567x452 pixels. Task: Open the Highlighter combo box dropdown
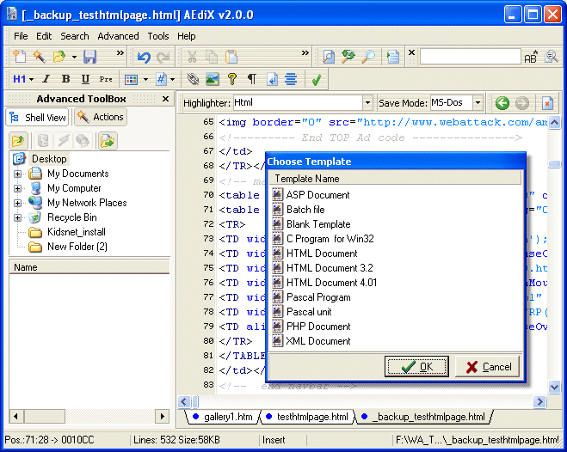(x=367, y=103)
